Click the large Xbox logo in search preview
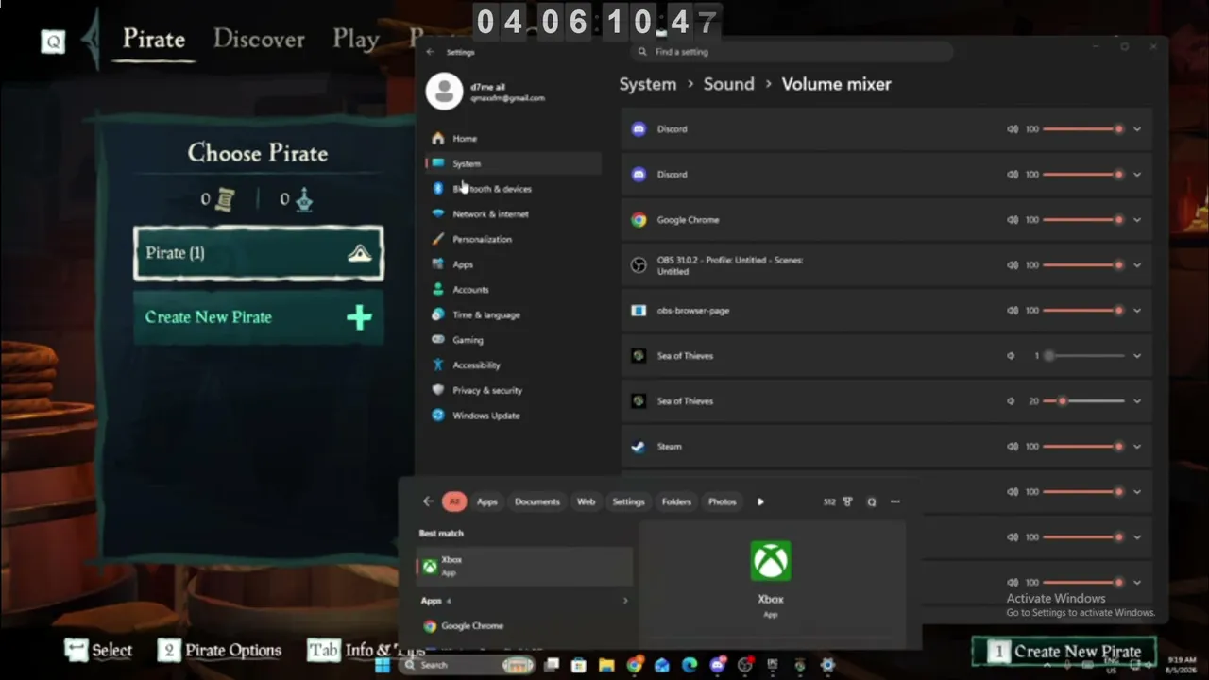The height and width of the screenshot is (680, 1209). pos(771,561)
